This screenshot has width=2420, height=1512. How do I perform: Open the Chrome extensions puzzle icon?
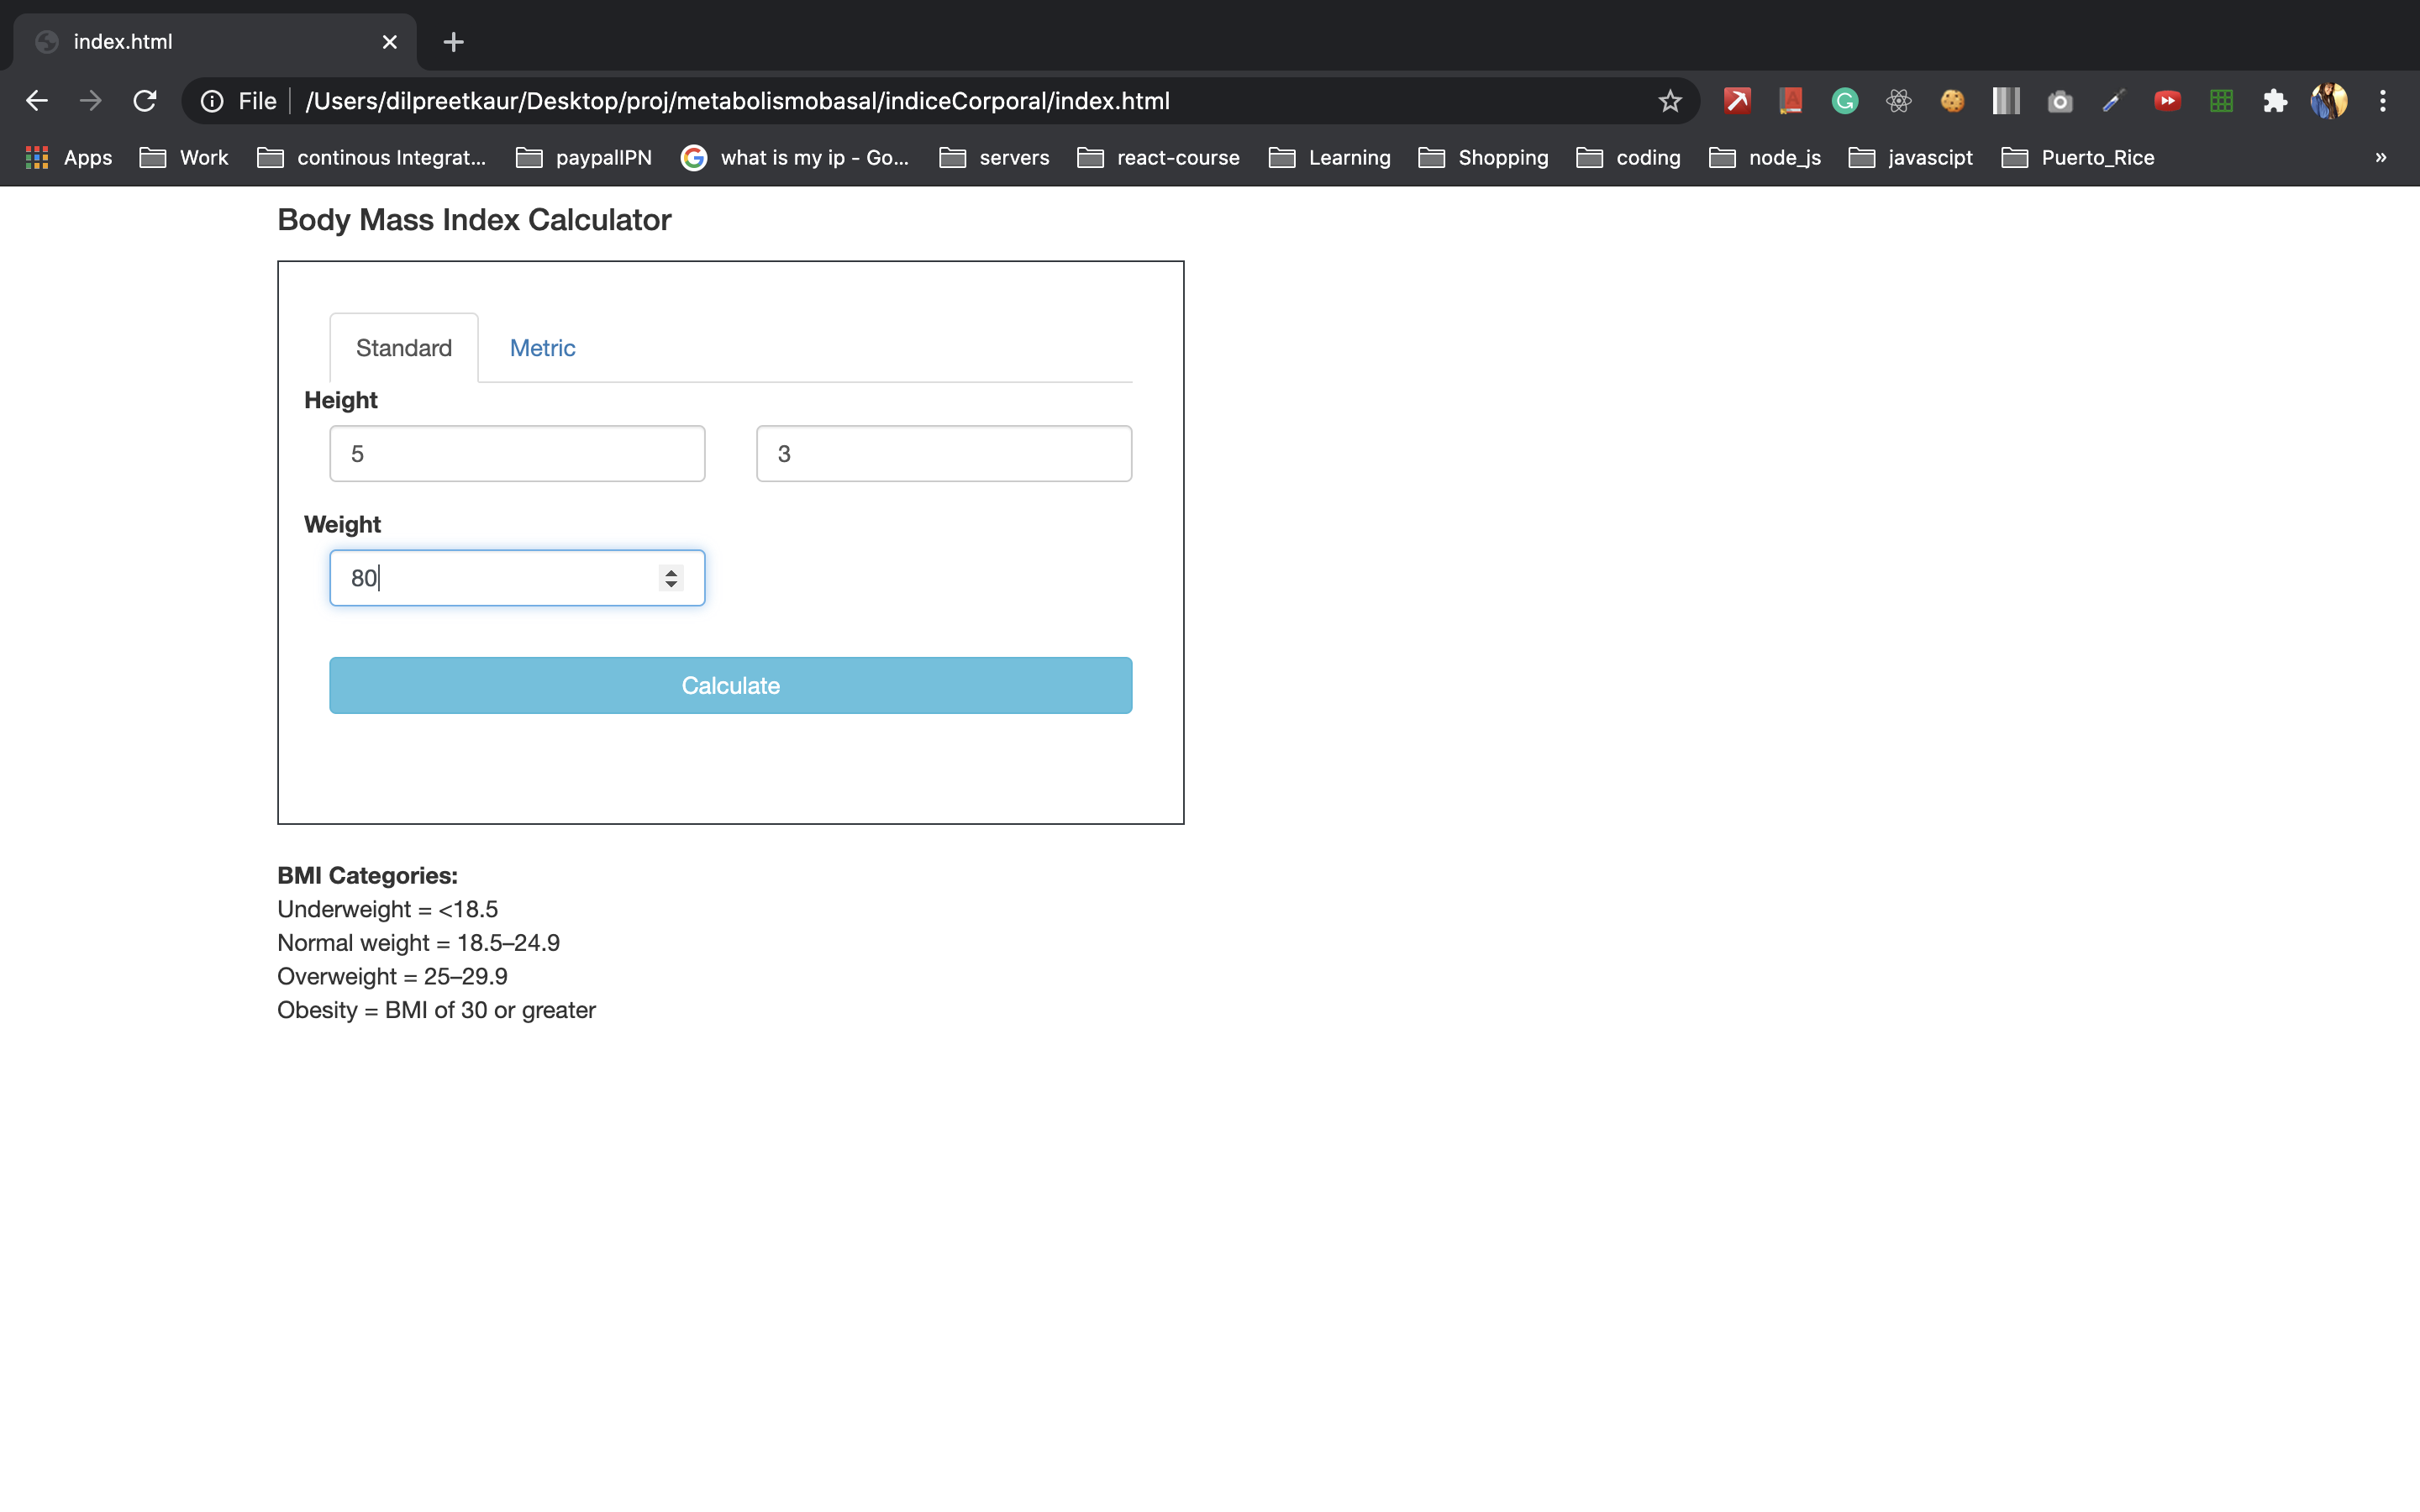tap(2275, 100)
